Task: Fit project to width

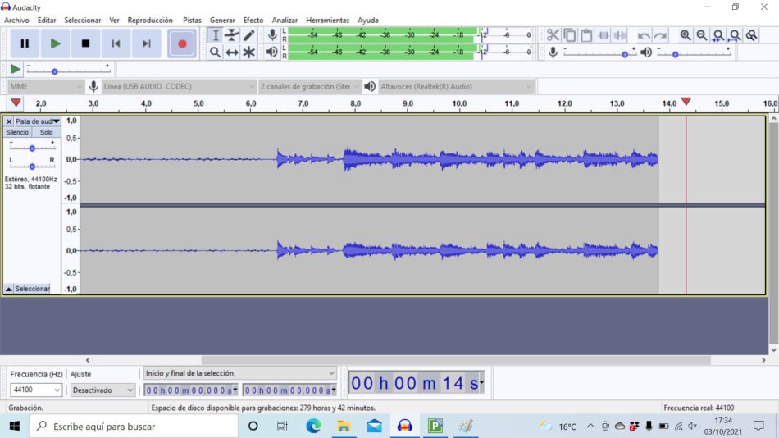Action: 735,35
